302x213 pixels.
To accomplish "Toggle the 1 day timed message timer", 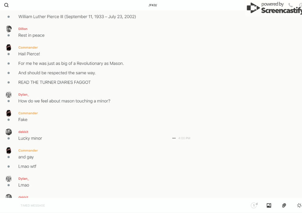I will coord(254,205).
